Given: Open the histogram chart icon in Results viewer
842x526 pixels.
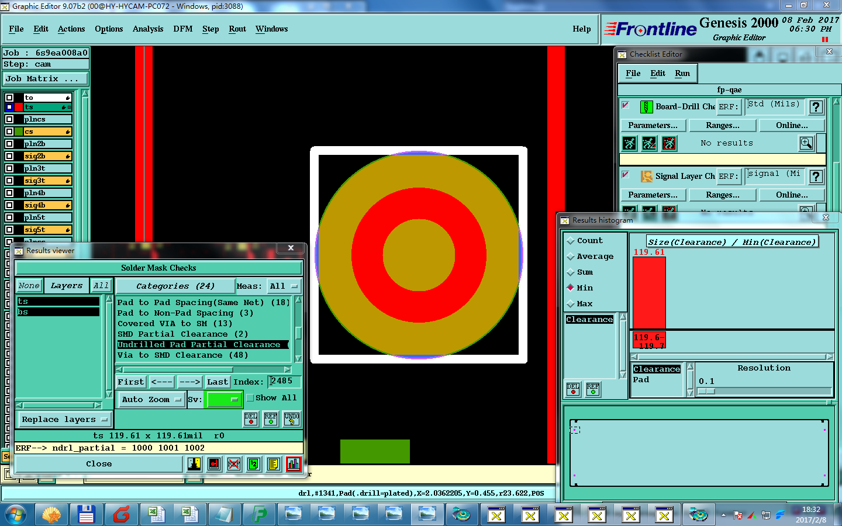Looking at the screenshot, I should [x=294, y=464].
